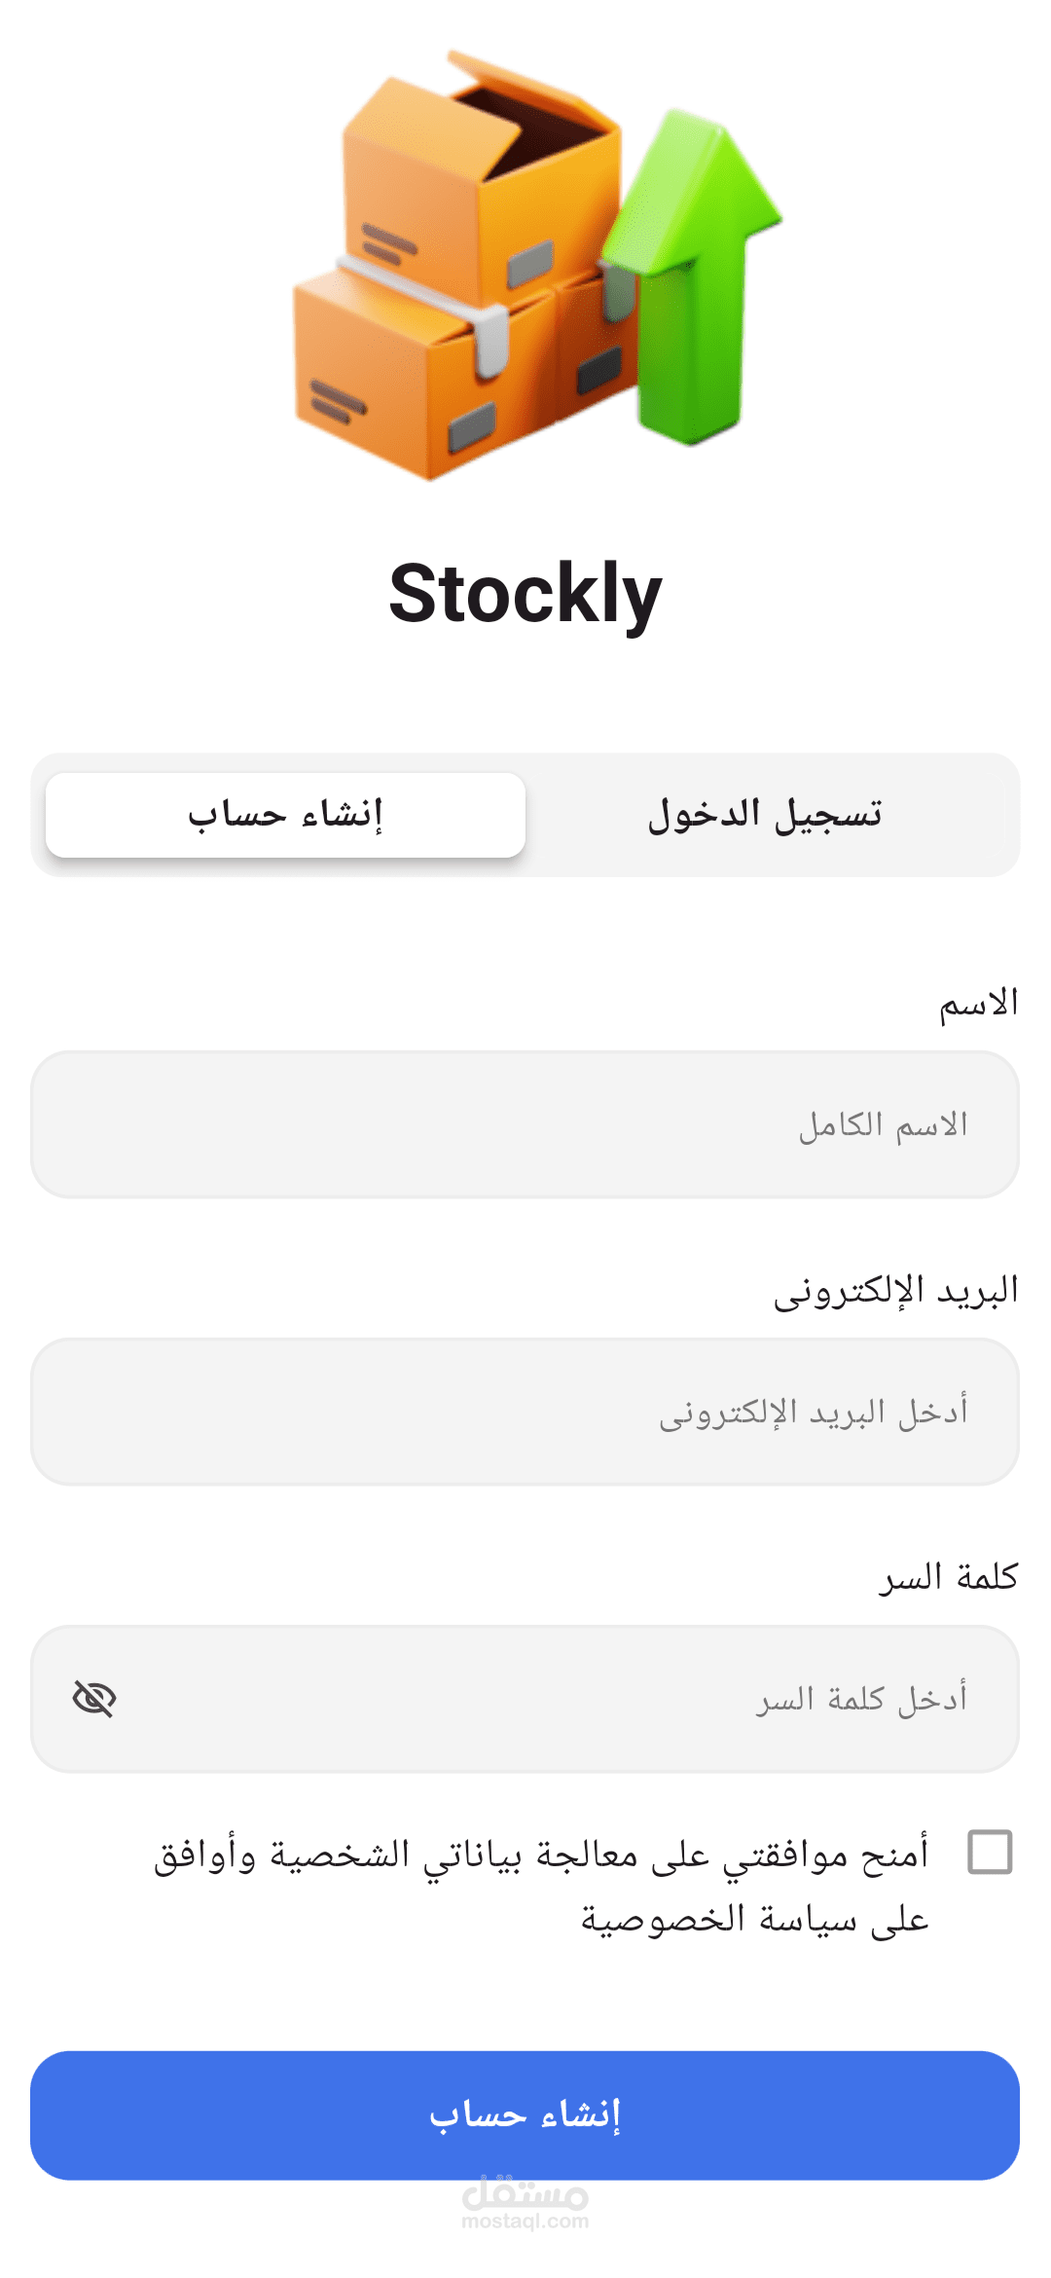Switch to the تسجيل الدخول tab
Screen dimensions: 1051x2278
[765, 815]
